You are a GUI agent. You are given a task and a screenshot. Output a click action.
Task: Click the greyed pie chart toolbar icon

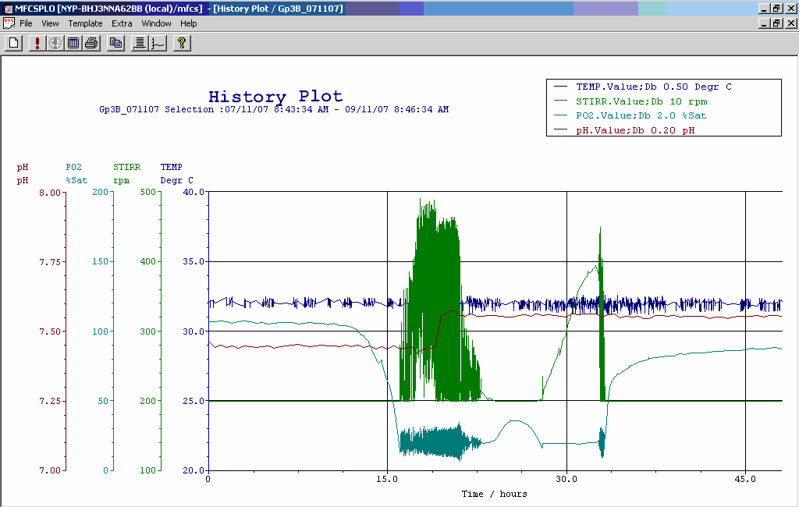tap(55, 43)
